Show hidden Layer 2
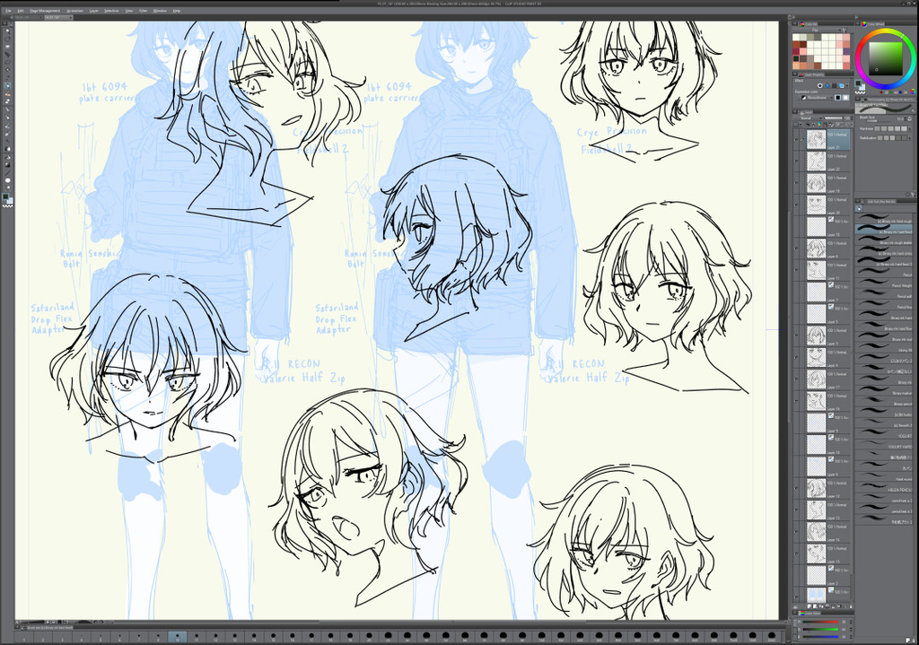This screenshot has height=645, width=919. pos(796,575)
